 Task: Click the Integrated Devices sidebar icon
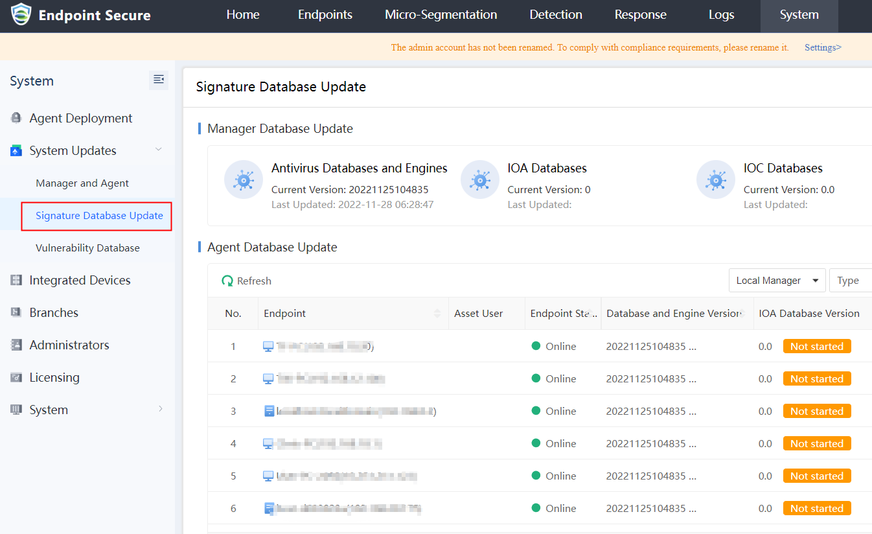pyautogui.click(x=17, y=280)
